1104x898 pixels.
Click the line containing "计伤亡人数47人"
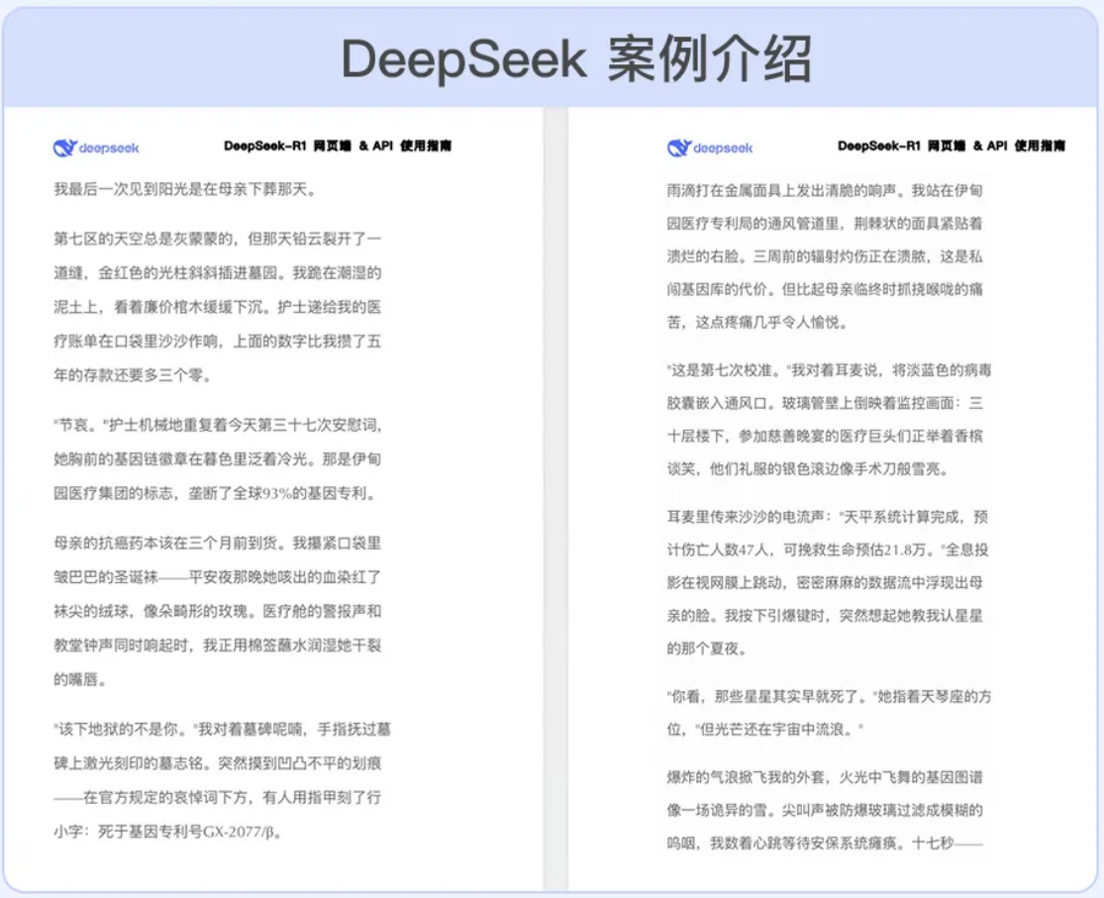coord(828,549)
